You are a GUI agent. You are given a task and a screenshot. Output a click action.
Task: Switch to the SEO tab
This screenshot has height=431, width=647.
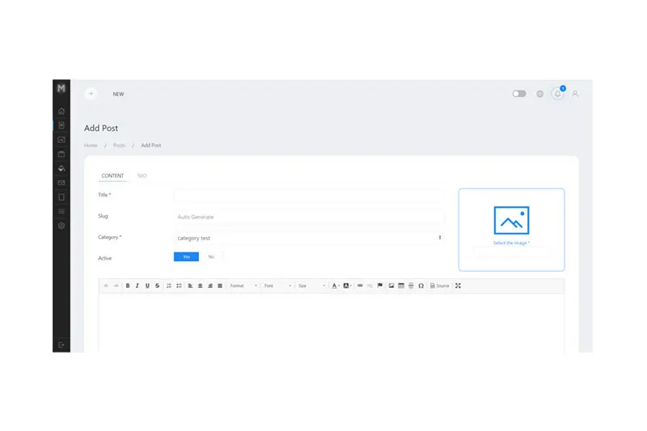tap(142, 175)
